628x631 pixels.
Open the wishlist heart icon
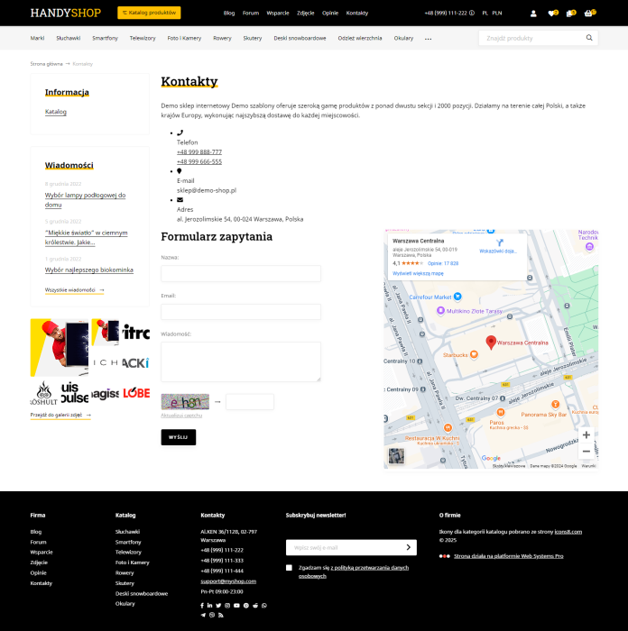pos(552,14)
